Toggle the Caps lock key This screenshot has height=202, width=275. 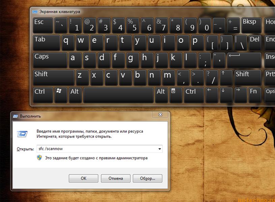tap(50, 60)
